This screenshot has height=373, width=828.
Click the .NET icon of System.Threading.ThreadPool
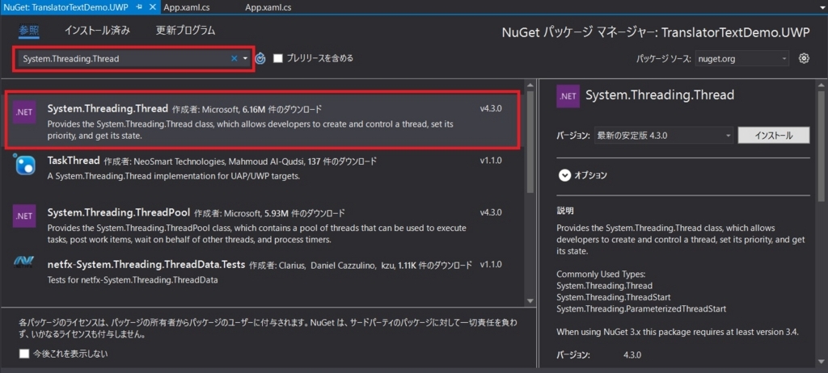pyautogui.click(x=24, y=216)
